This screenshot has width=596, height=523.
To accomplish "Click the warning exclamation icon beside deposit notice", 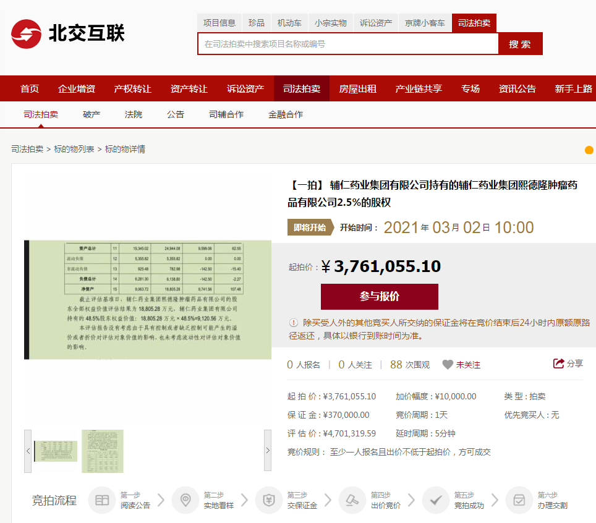I will pos(294,323).
